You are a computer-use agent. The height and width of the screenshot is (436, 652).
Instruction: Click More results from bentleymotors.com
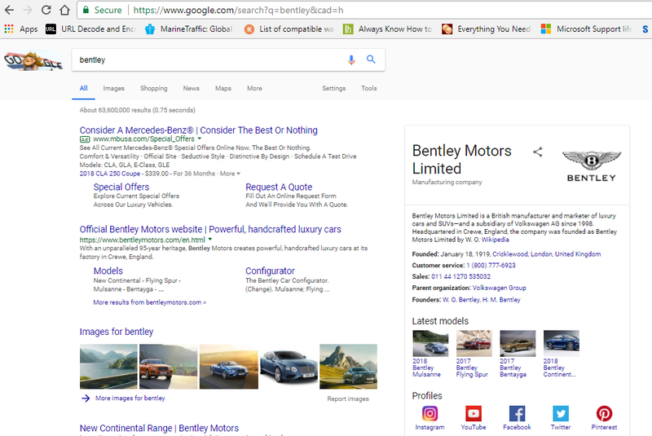(x=149, y=302)
